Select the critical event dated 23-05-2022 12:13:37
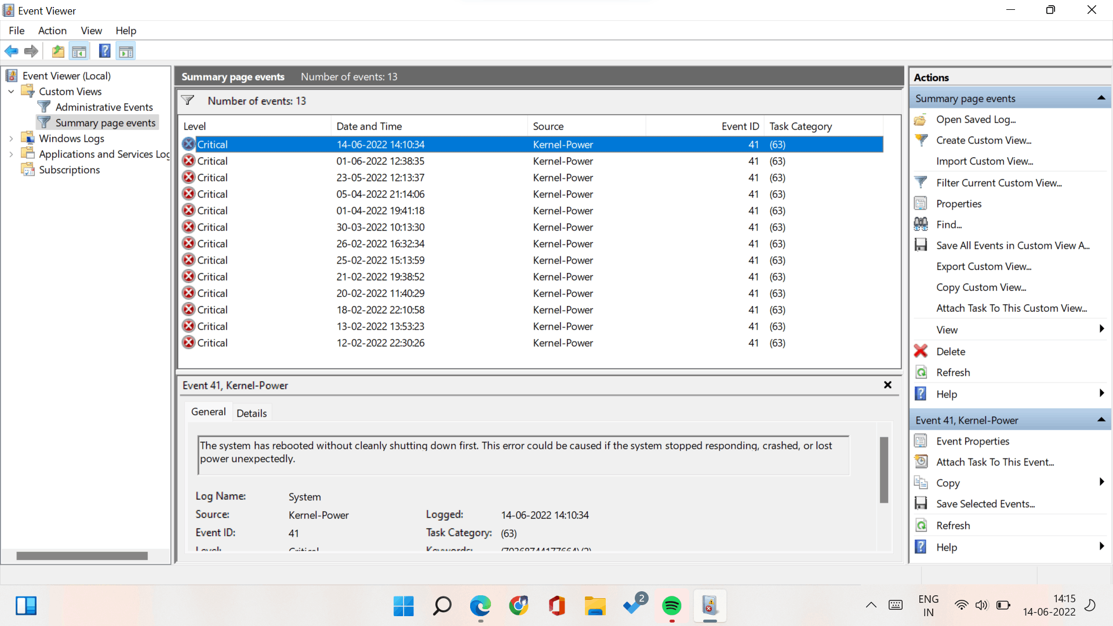The height and width of the screenshot is (626, 1113). 532,177
